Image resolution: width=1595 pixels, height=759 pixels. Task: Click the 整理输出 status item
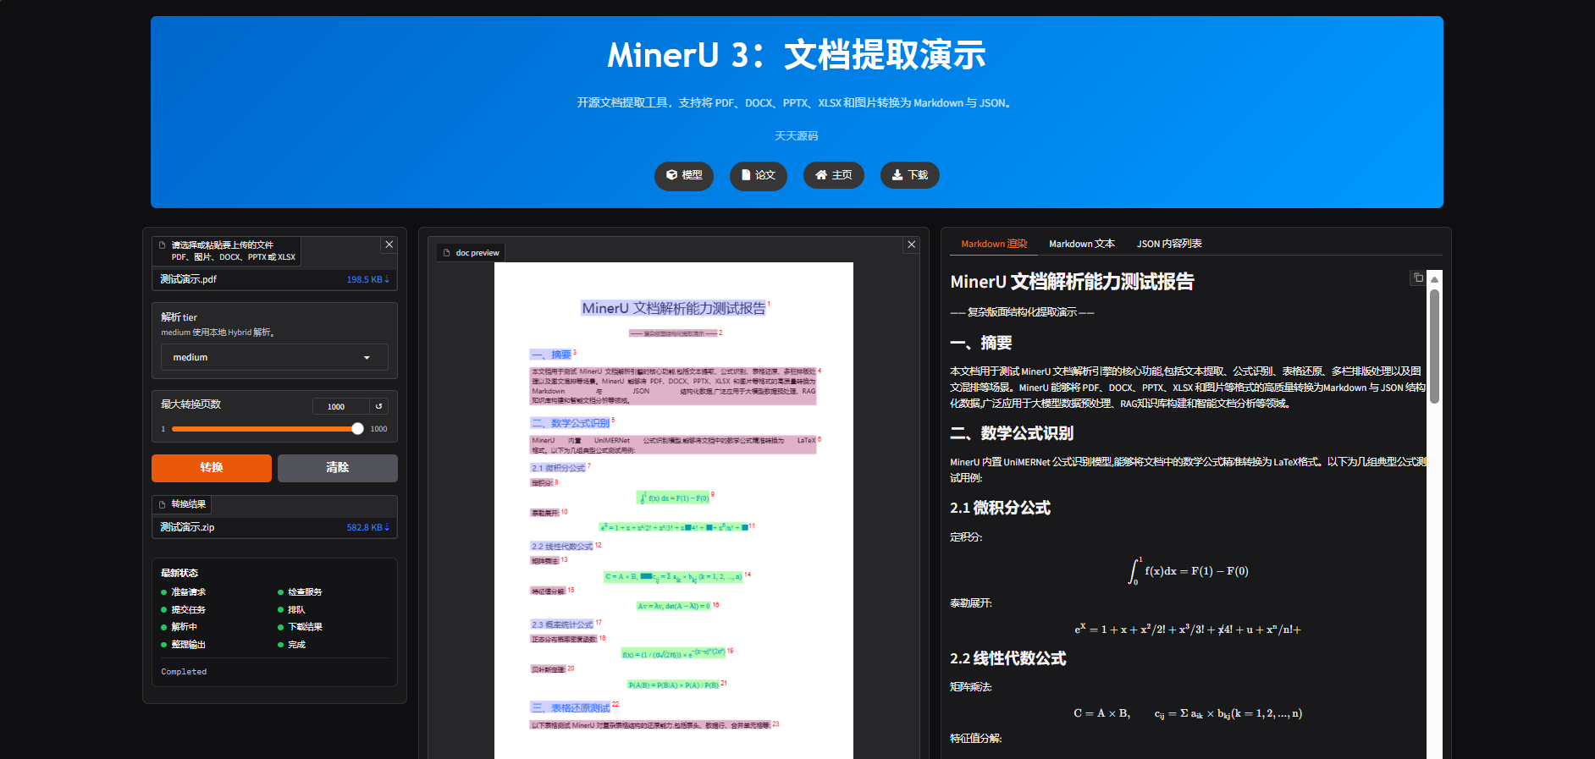point(184,645)
